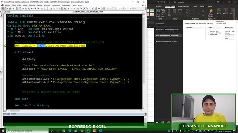This screenshot has width=238, height=133.
Task: Open People view icon at Outlook bottom
Action: pyautogui.click(x=168, y=122)
